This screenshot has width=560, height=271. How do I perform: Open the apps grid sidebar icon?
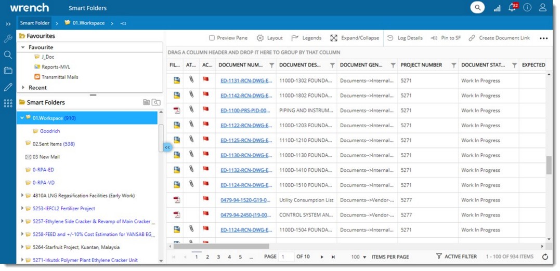tap(8, 103)
